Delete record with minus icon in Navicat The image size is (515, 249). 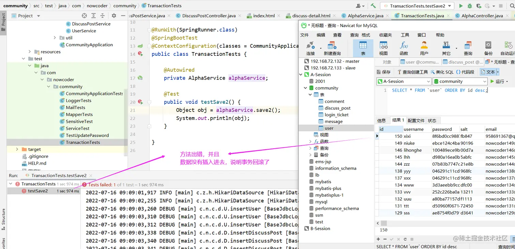coord(385,239)
